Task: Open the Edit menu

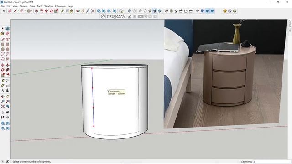Action: pyautogui.click(x=9, y=6)
